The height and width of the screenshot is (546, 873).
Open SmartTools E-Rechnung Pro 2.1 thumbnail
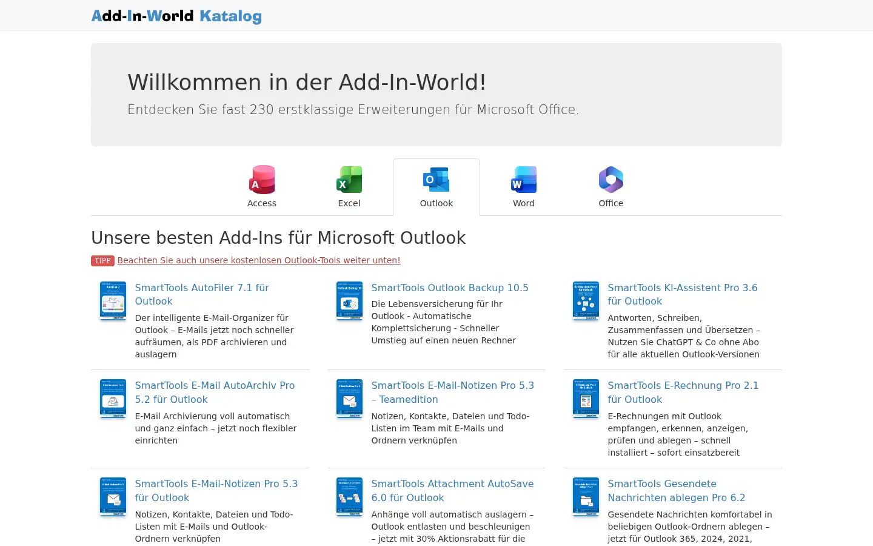click(x=586, y=399)
